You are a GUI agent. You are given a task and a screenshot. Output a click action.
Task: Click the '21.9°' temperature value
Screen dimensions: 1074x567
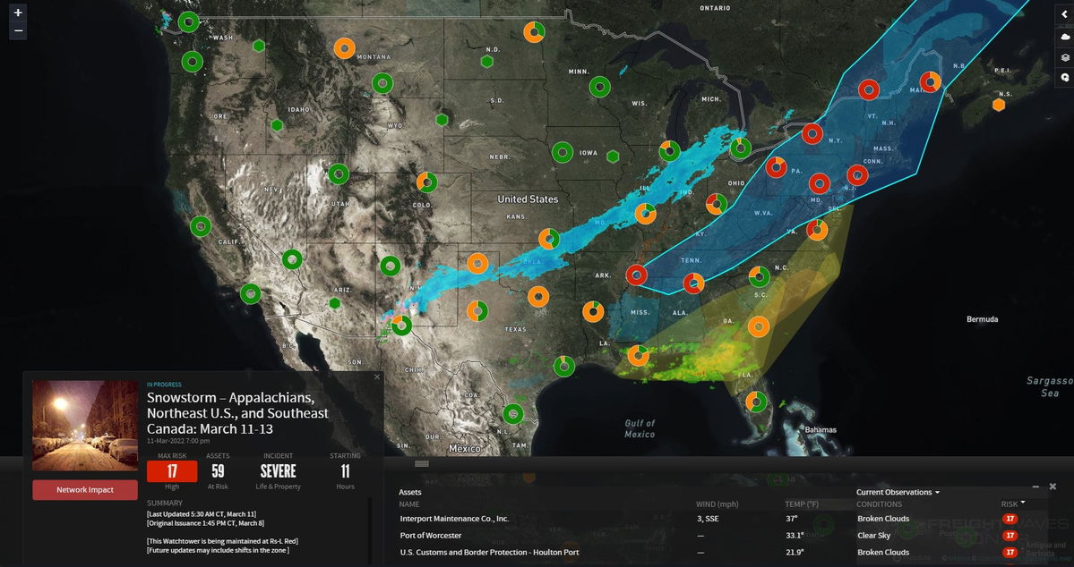(x=795, y=552)
